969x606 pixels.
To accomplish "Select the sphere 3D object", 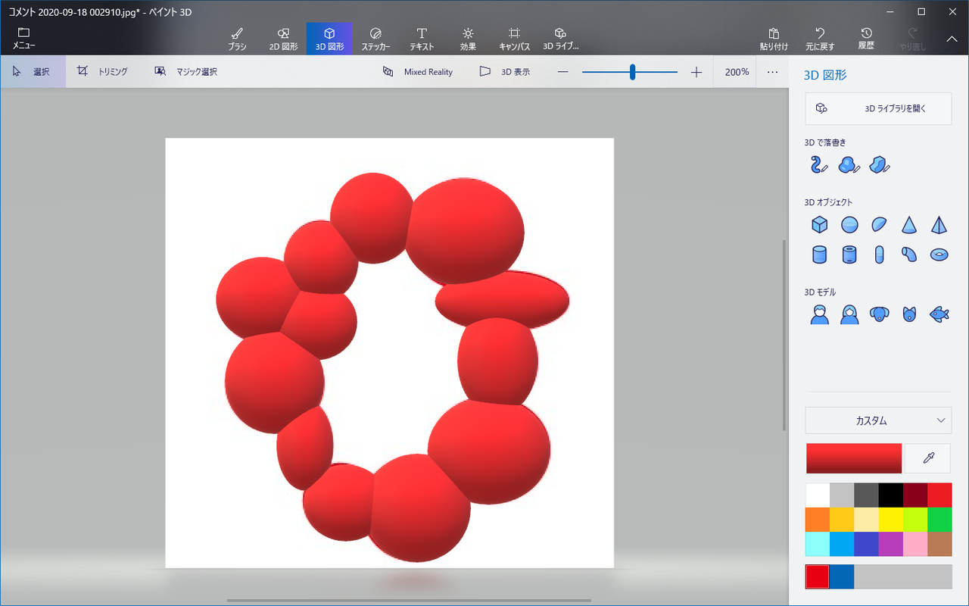I will click(x=849, y=224).
